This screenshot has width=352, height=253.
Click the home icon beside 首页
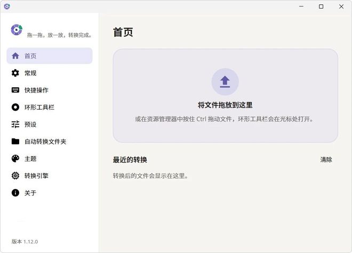point(15,55)
